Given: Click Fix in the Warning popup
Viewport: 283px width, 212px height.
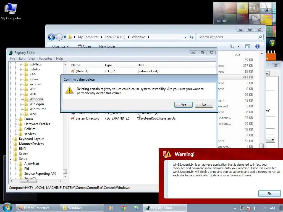Looking at the screenshot, I should (269, 194).
